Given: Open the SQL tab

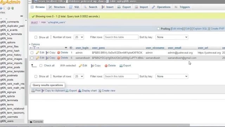Looking at the screenshot, I should 74,7.
